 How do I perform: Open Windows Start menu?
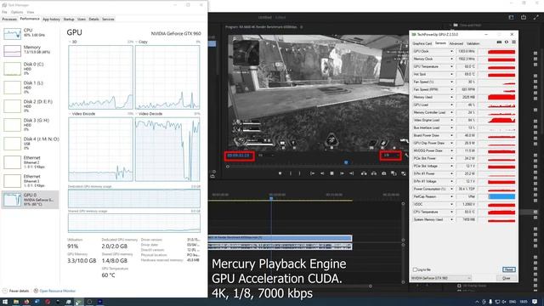(x=5, y=302)
